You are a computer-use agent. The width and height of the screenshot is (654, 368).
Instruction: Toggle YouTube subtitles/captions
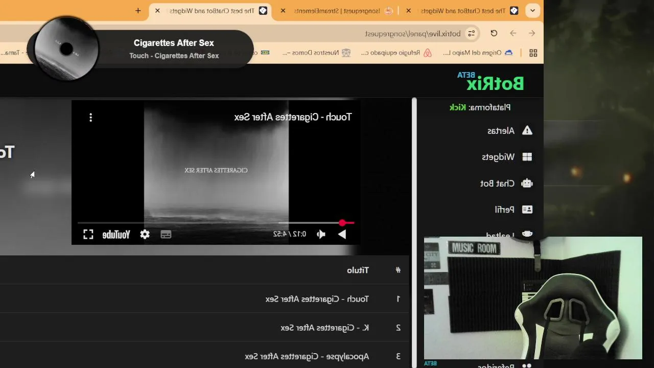pyautogui.click(x=166, y=234)
